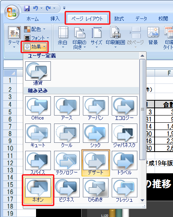This screenshot has width=173, height=217.
Task: Click the gallery scroll down arrow
Action: click(x=142, y=200)
